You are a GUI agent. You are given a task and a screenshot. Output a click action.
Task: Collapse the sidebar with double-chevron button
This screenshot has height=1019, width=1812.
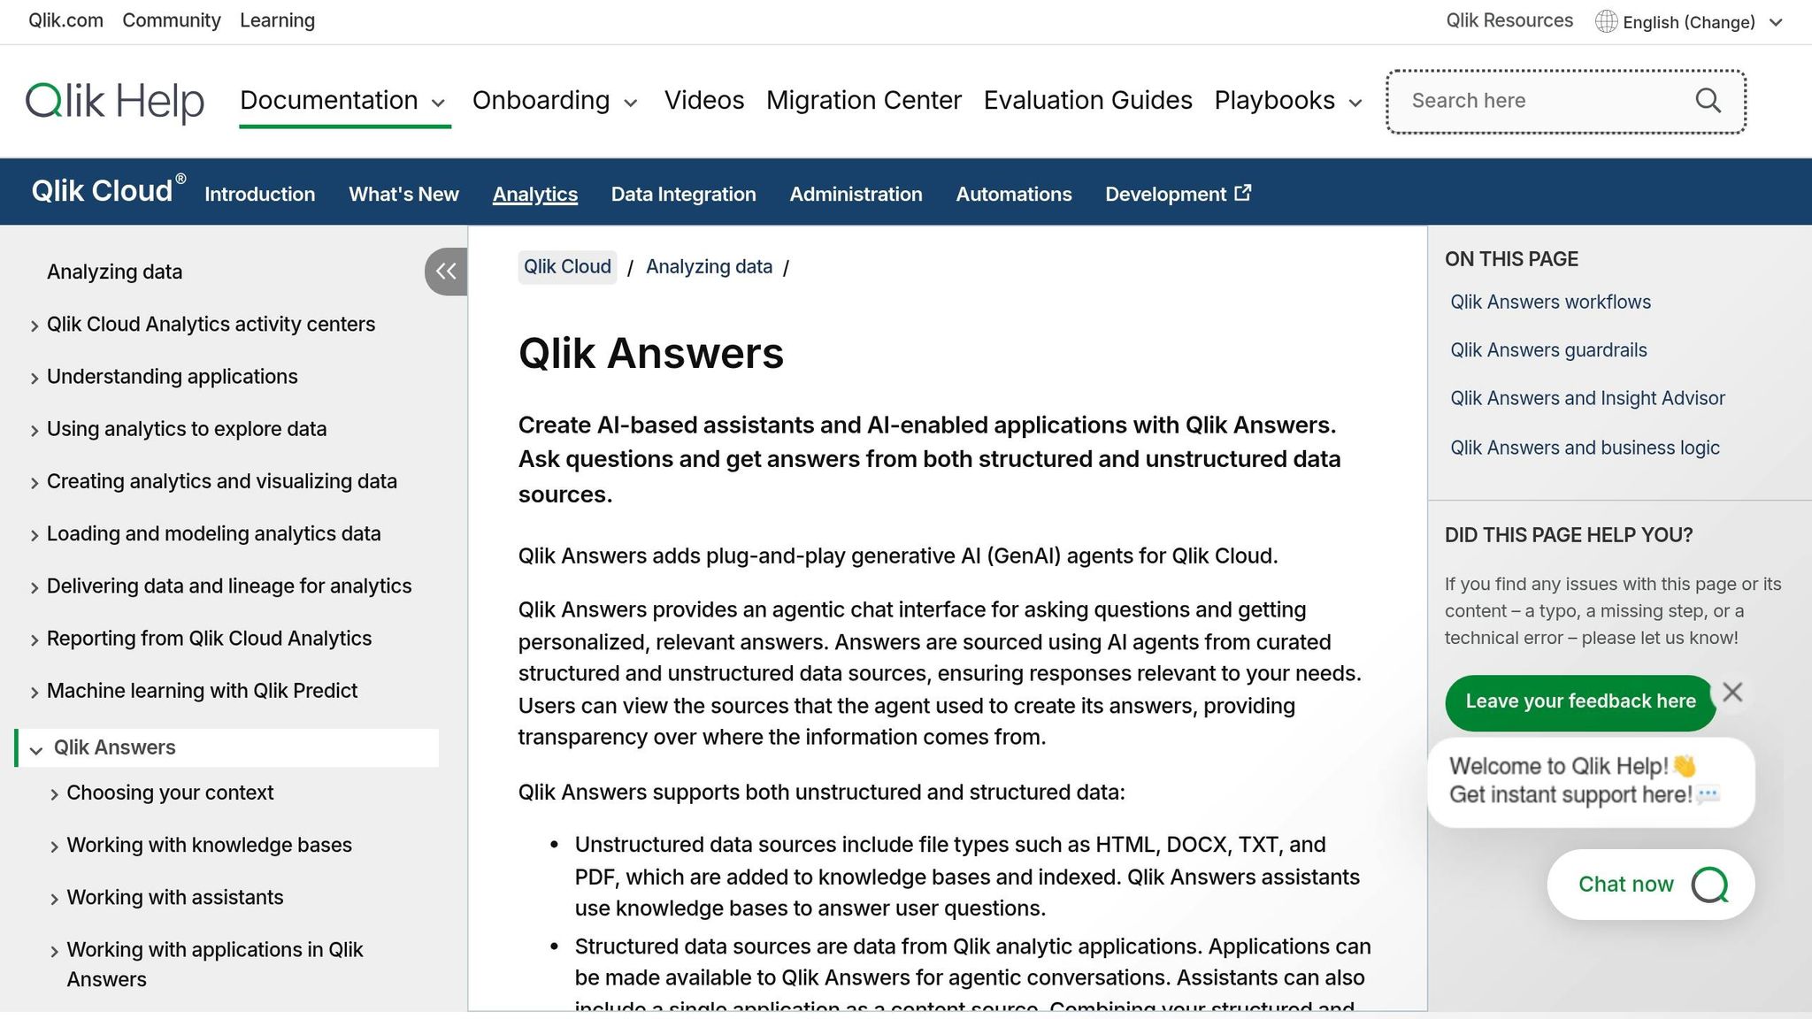(x=446, y=272)
